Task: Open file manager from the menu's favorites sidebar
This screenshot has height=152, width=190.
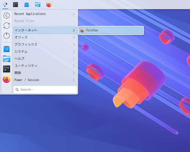Action: (7, 59)
